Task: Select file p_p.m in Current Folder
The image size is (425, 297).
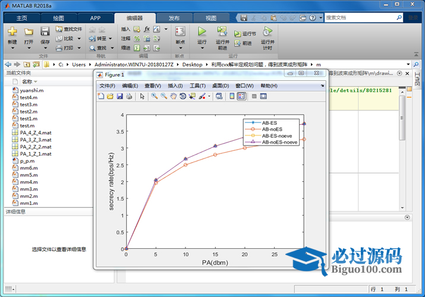Action: point(27,161)
